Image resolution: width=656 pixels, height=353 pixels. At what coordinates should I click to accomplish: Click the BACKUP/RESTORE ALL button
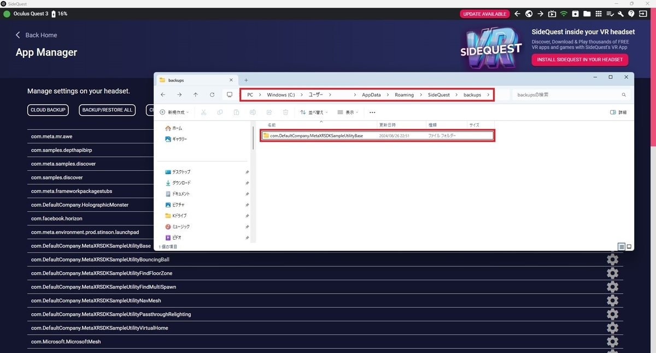coord(107,110)
